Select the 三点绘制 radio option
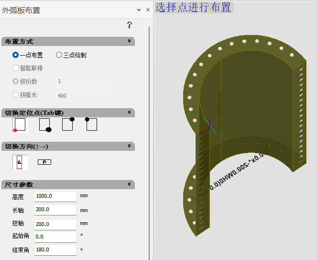The image size is (317, 260). click(59, 55)
